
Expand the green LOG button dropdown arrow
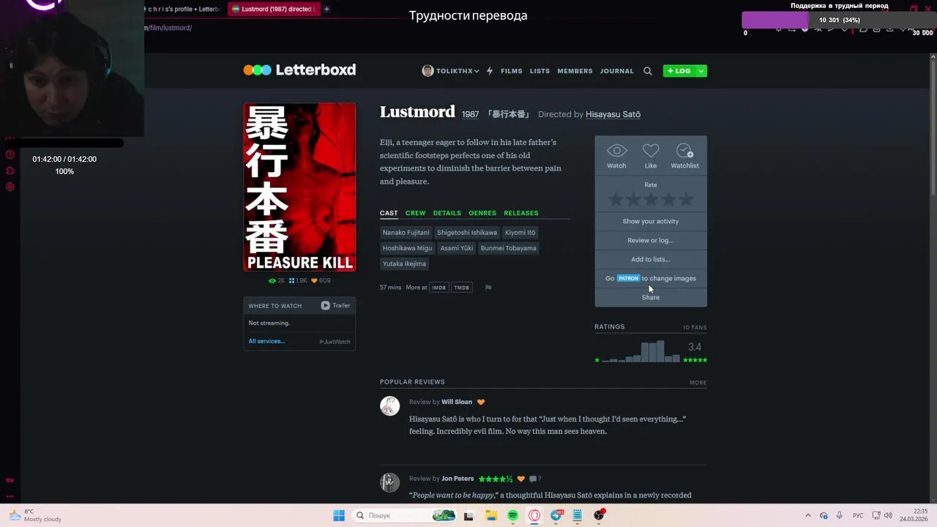pos(701,71)
